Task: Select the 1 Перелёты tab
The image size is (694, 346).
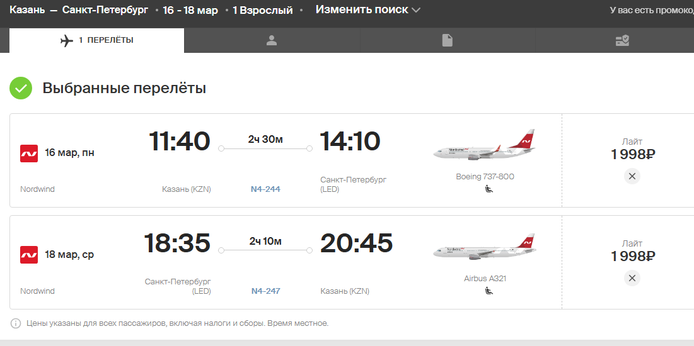Action: (x=97, y=40)
